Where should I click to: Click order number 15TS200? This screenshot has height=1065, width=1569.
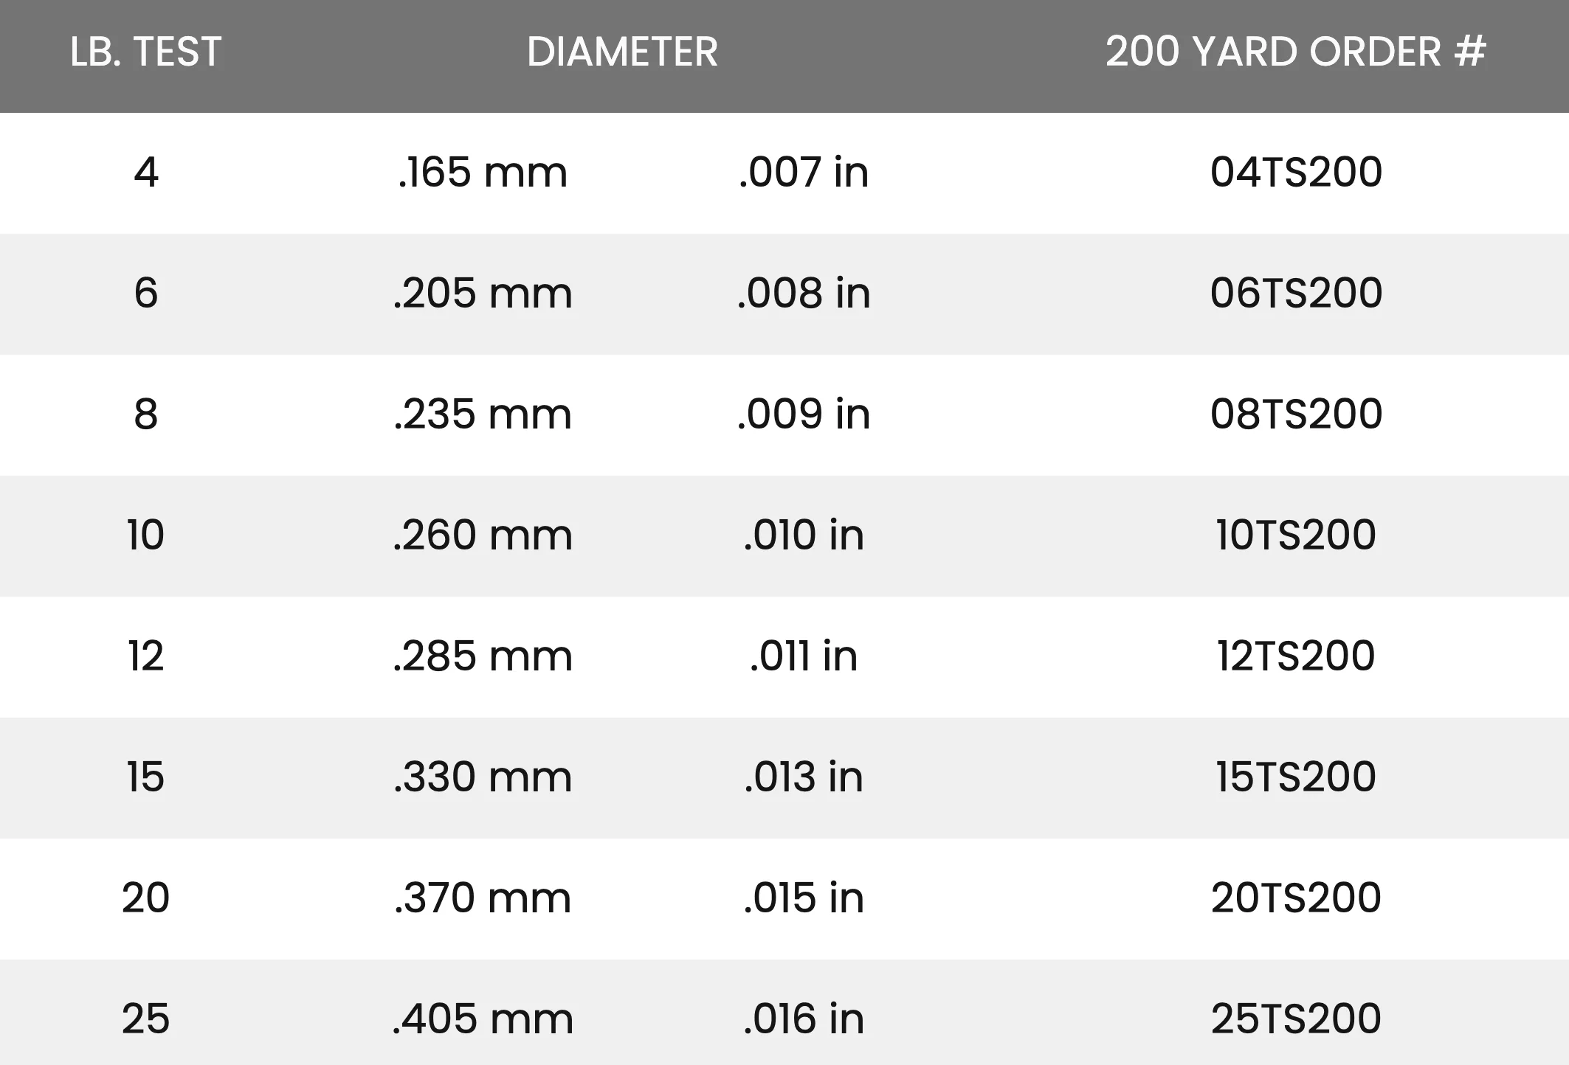point(1296,777)
